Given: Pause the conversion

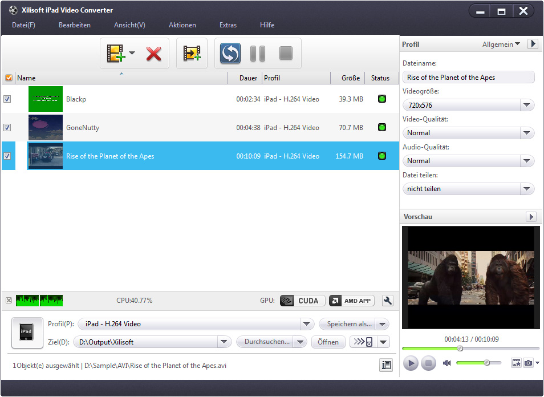Looking at the screenshot, I should tap(258, 54).
